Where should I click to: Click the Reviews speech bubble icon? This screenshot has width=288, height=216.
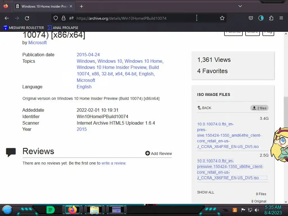(11, 152)
